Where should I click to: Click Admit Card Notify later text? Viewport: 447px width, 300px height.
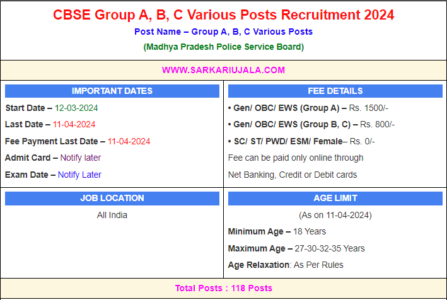click(80, 158)
